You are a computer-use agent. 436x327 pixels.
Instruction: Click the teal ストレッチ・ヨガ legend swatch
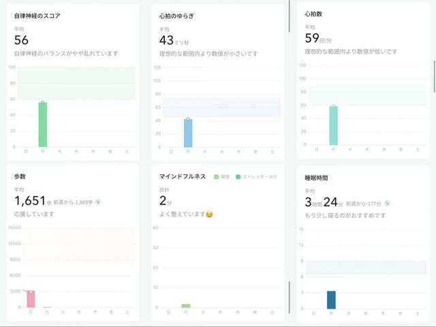coord(238,176)
